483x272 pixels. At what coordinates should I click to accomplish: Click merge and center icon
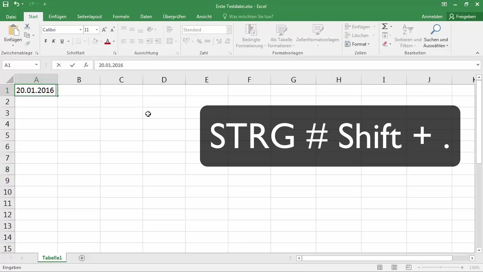point(169,41)
